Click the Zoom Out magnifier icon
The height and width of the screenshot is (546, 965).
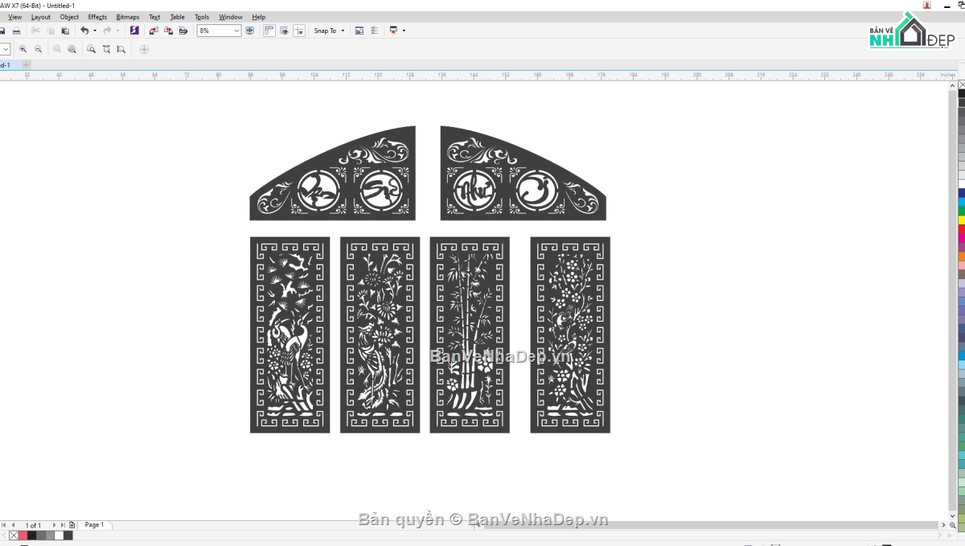tap(38, 49)
